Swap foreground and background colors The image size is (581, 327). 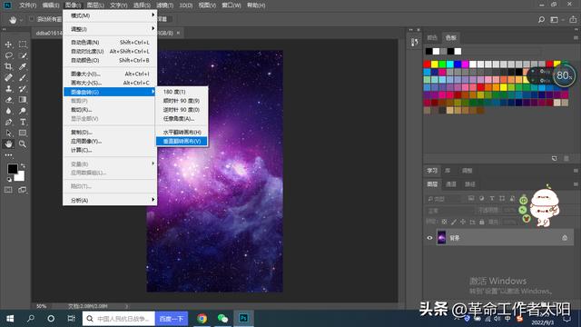[x=23, y=165]
